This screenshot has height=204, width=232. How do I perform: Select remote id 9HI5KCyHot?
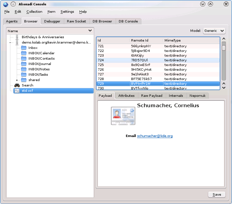point(141,70)
